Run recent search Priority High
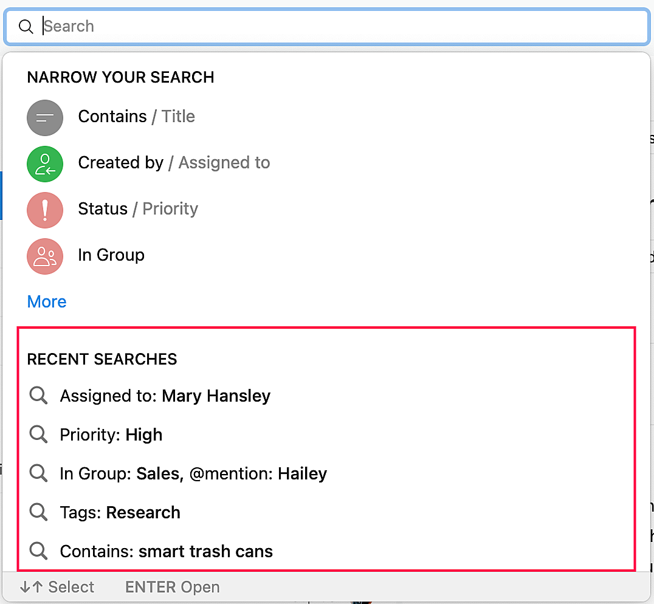This screenshot has height=604, width=654. click(x=111, y=435)
